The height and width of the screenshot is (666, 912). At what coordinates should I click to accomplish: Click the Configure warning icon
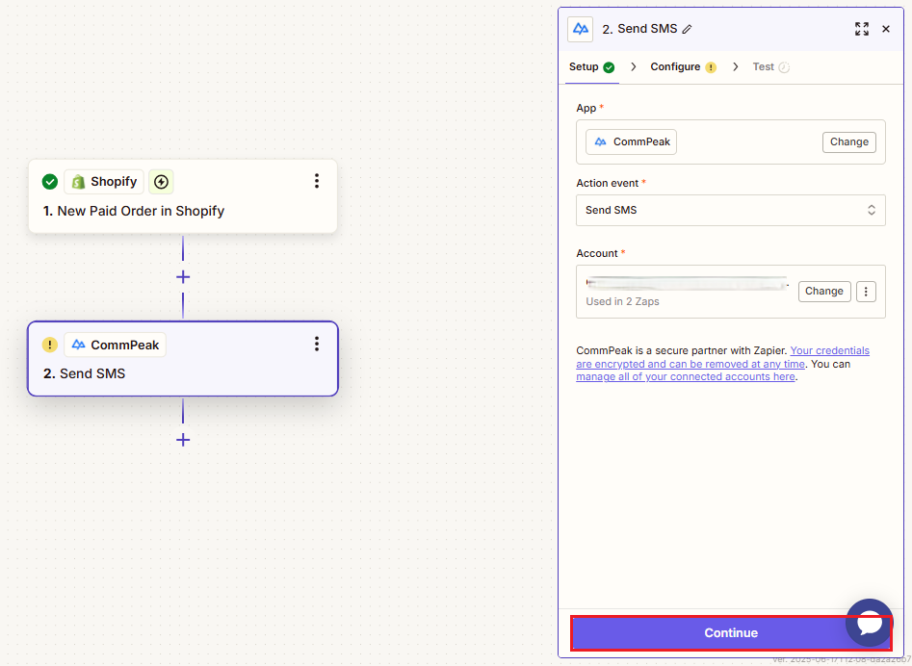point(710,67)
